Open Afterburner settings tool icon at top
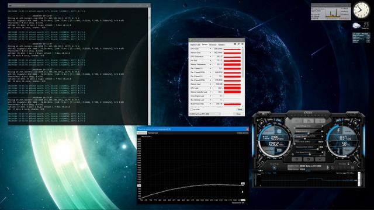Viewport: 374px width, 210px height. 309,121
